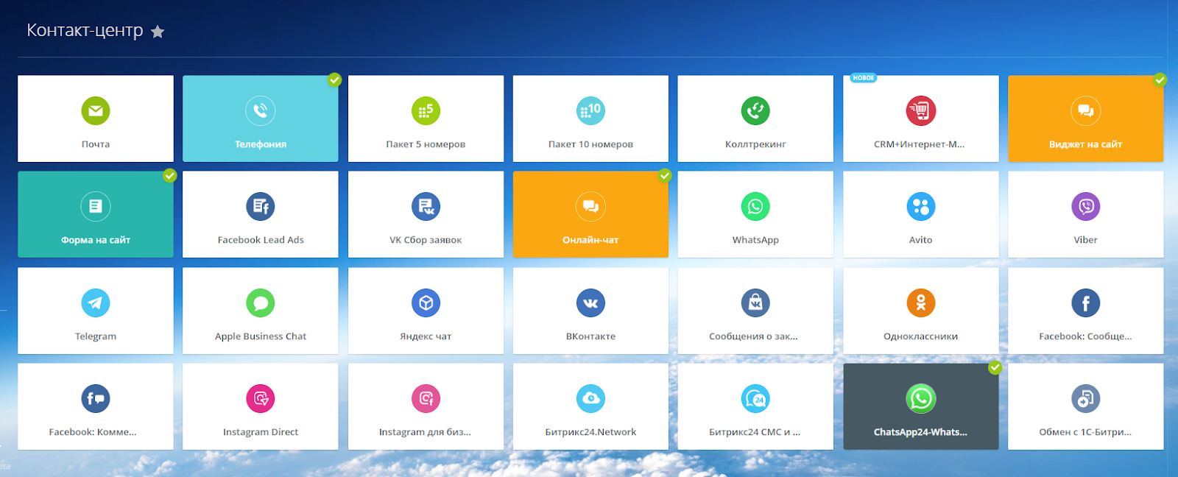
Task: Select the Пакет 5 номеров icon
Action: tap(426, 111)
